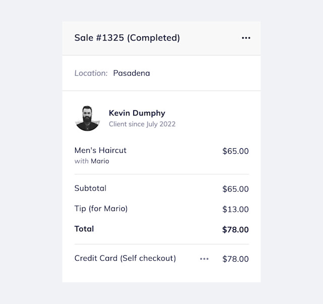Click the bold $78.00 total amount

click(x=236, y=230)
